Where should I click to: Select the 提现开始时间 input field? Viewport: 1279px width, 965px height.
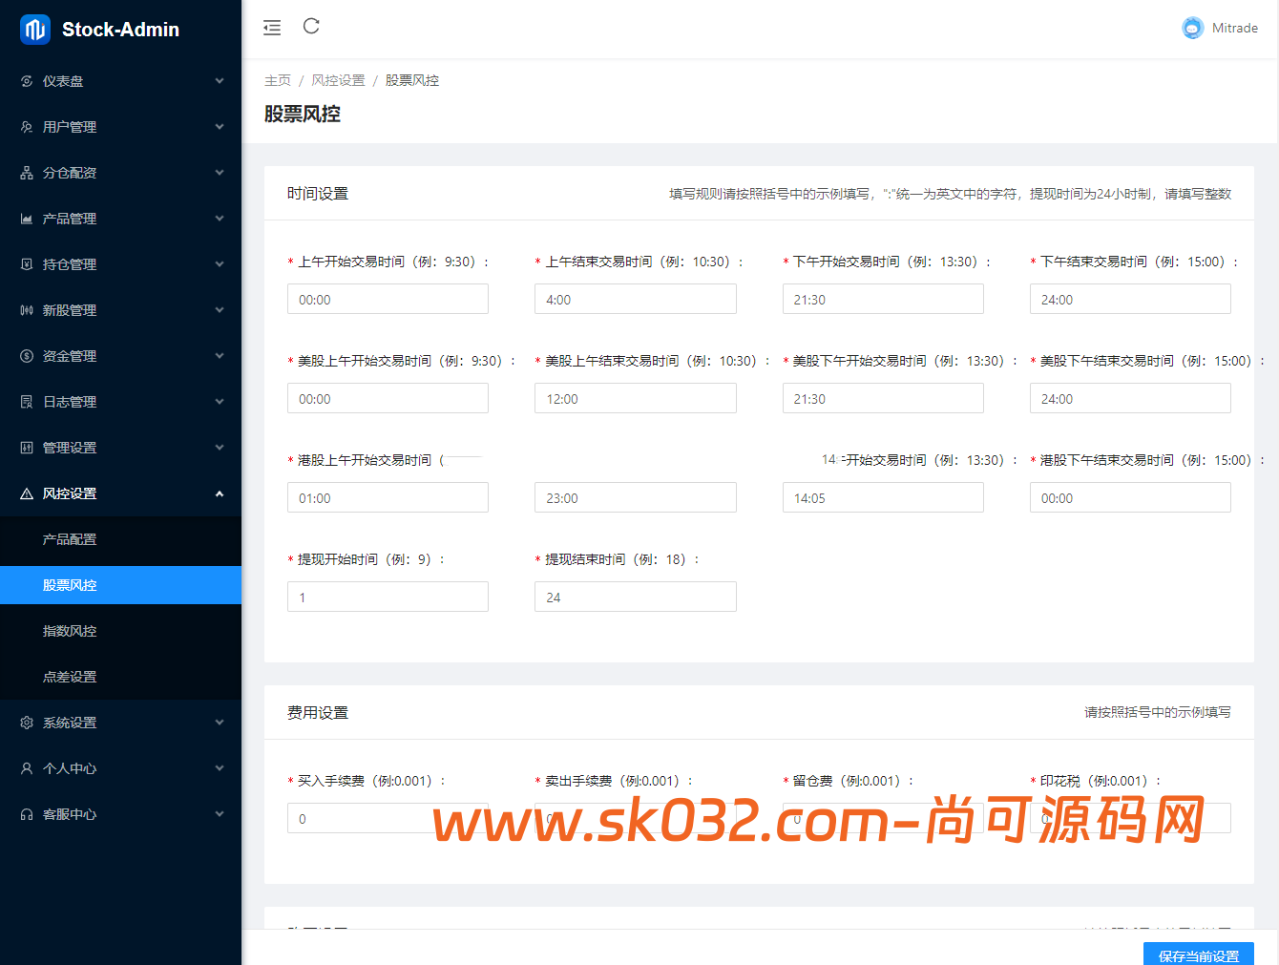(388, 596)
